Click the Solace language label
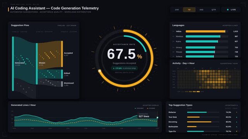This screenshot has height=139, width=248. click(179, 56)
